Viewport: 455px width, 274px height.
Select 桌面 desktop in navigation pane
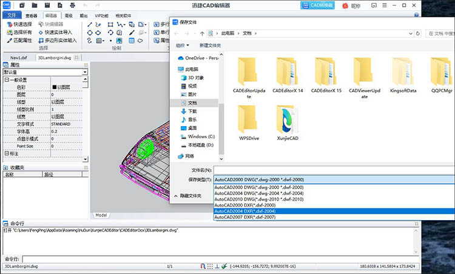(189, 128)
